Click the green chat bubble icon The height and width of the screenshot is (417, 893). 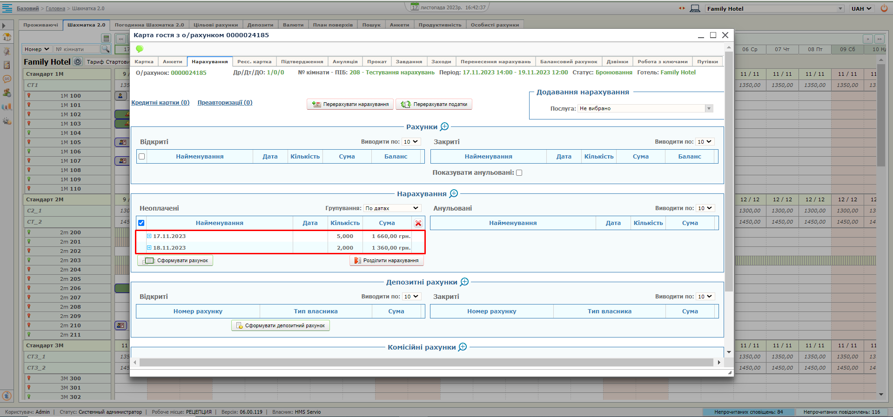click(x=139, y=49)
